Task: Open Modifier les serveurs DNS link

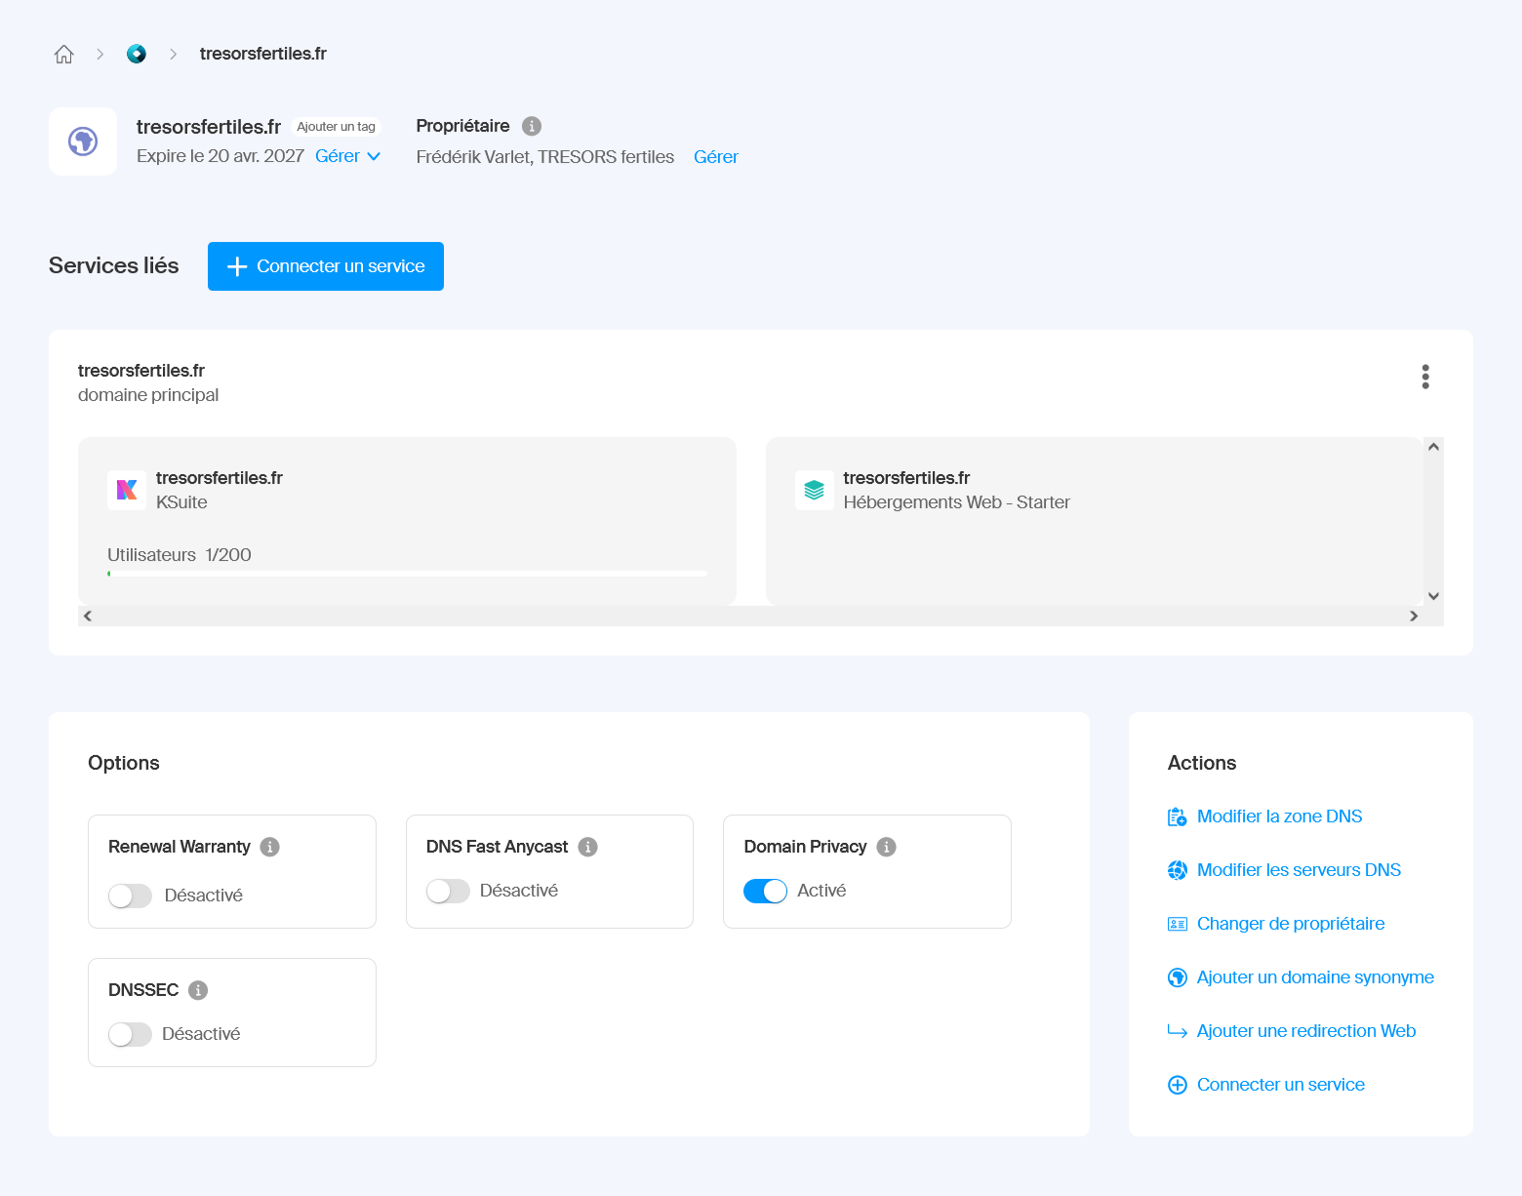Action: coord(1299,870)
